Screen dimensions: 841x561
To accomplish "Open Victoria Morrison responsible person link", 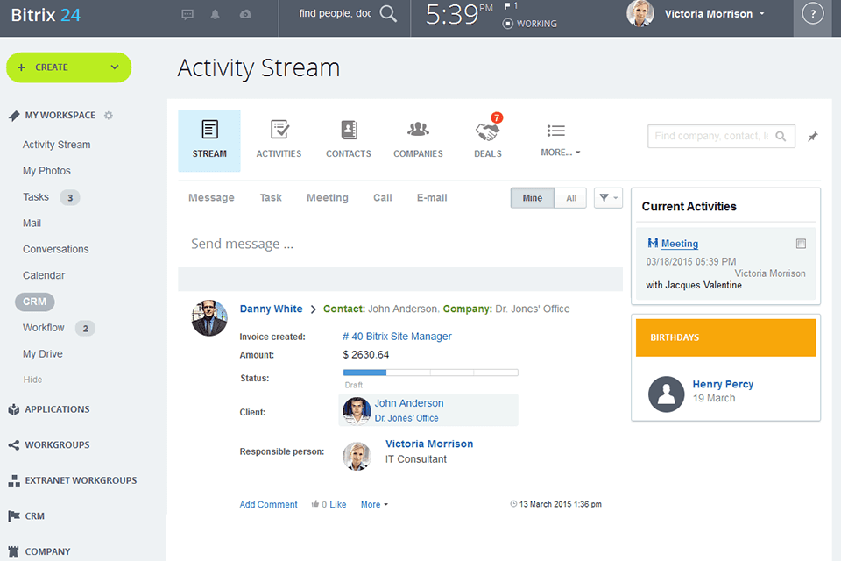I will pos(429,444).
